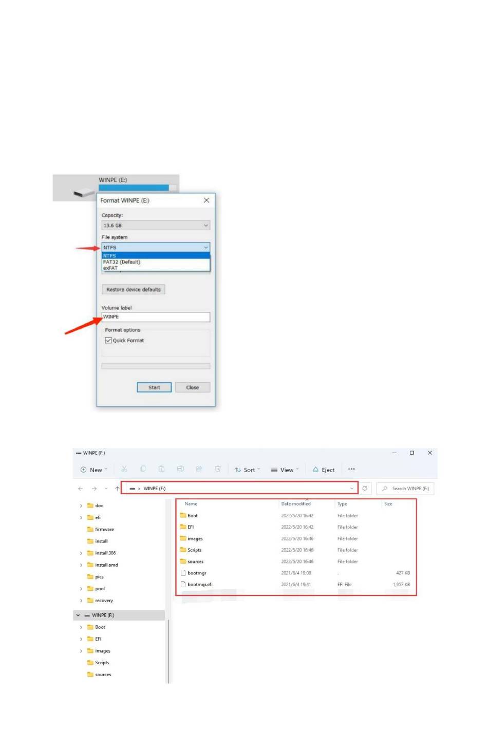Choose NTFS in the file system list
The height and width of the screenshot is (729, 488).
coord(156,255)
